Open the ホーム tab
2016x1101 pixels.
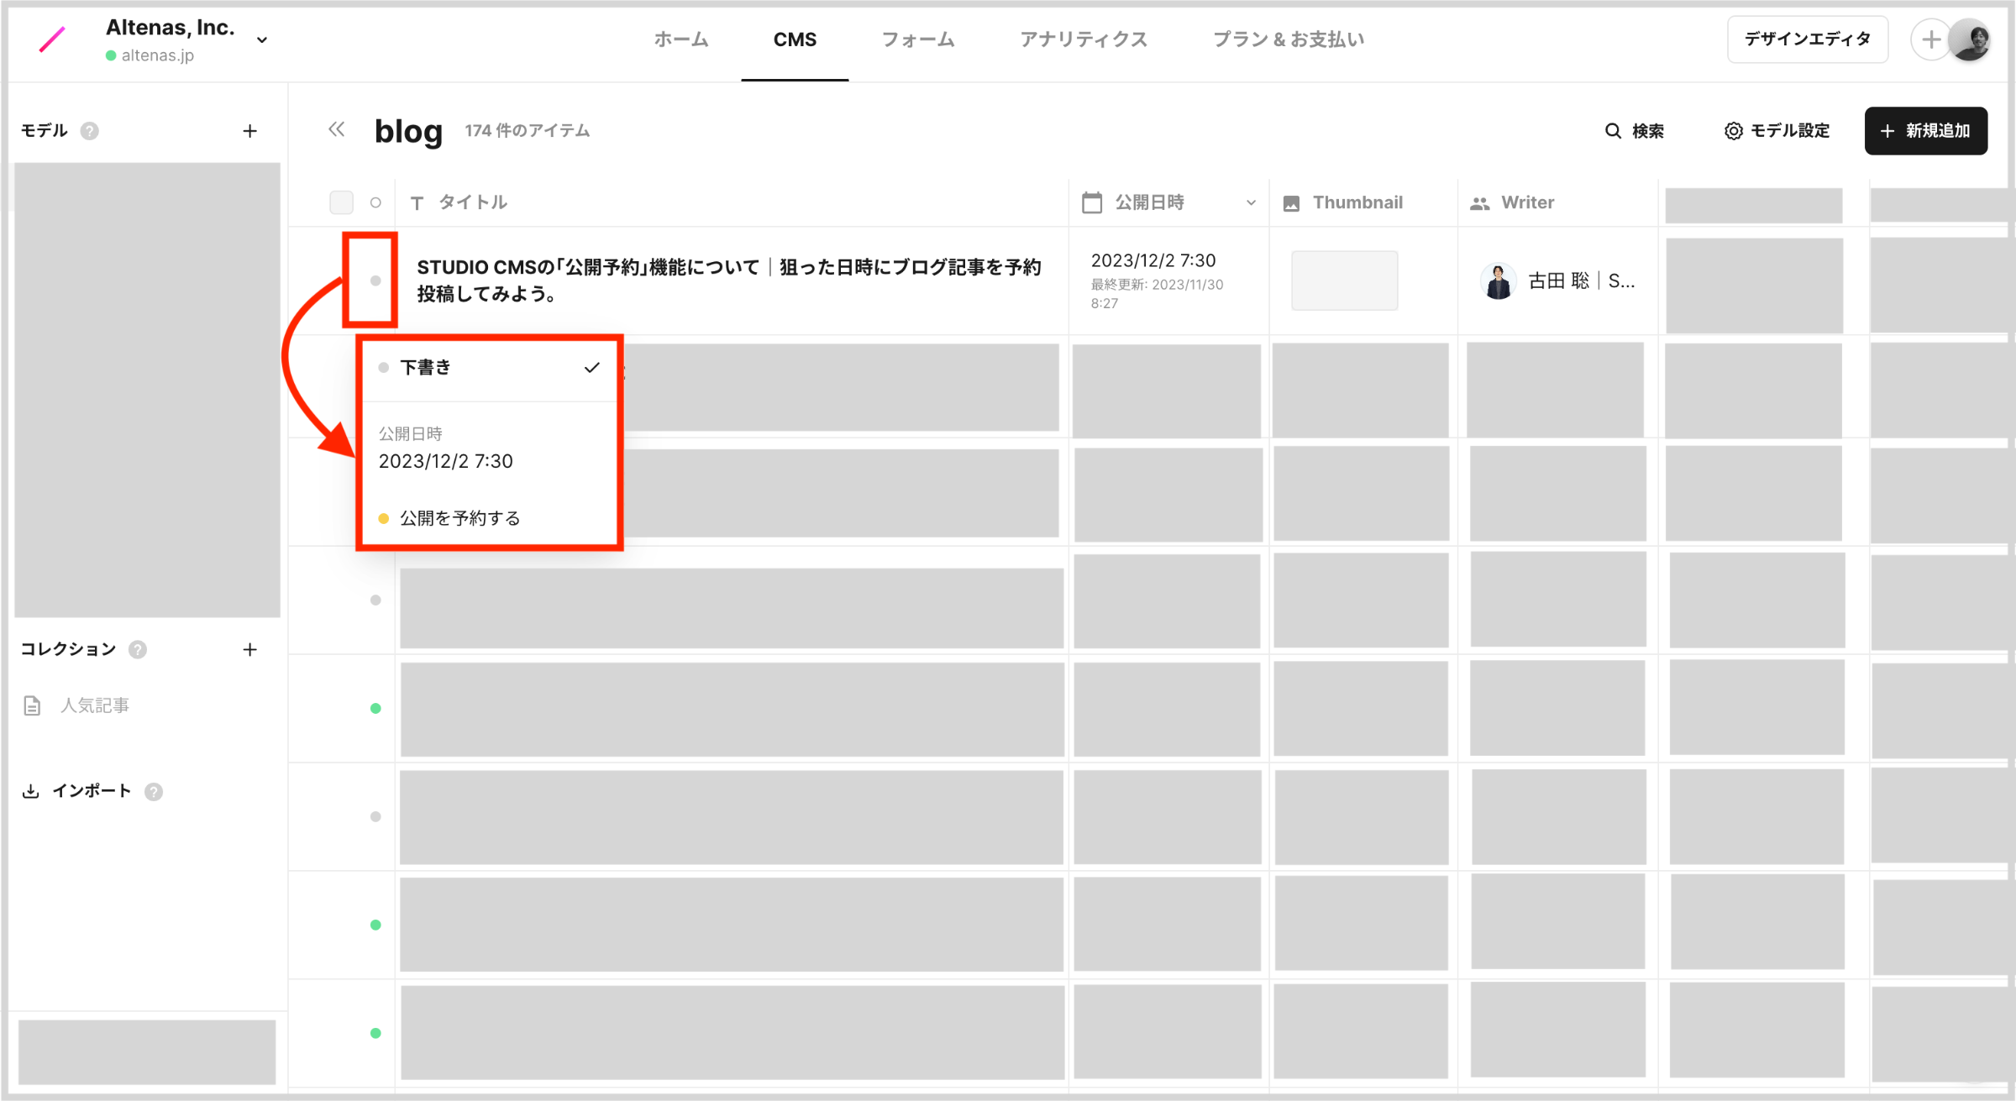(x=681, y=39)
